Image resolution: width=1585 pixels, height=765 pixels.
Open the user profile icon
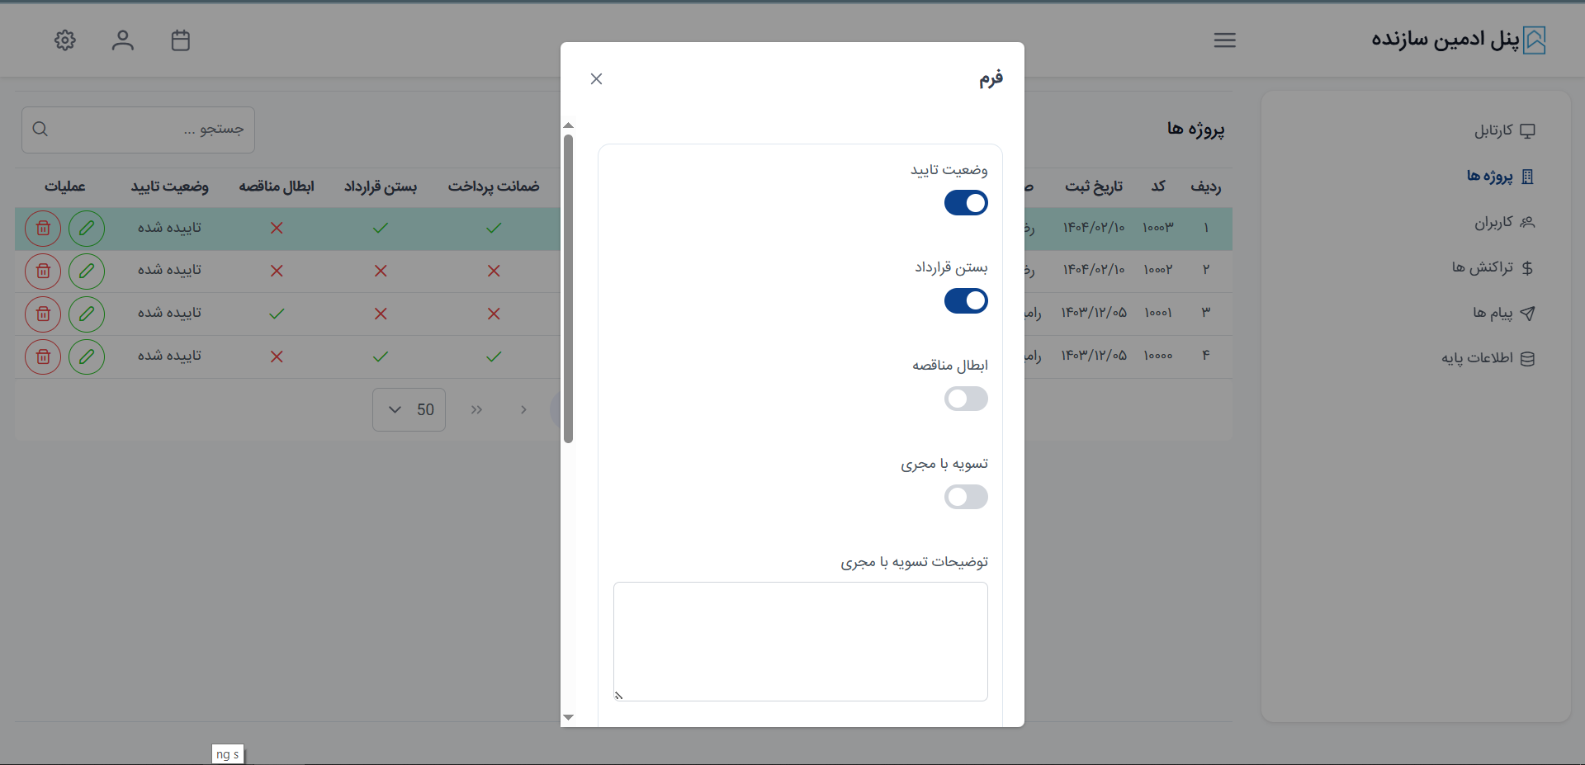click(x=123, y=40)
